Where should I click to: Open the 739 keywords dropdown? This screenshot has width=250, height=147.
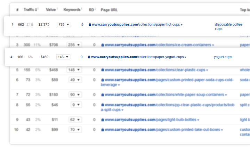[x=64, y=25]
